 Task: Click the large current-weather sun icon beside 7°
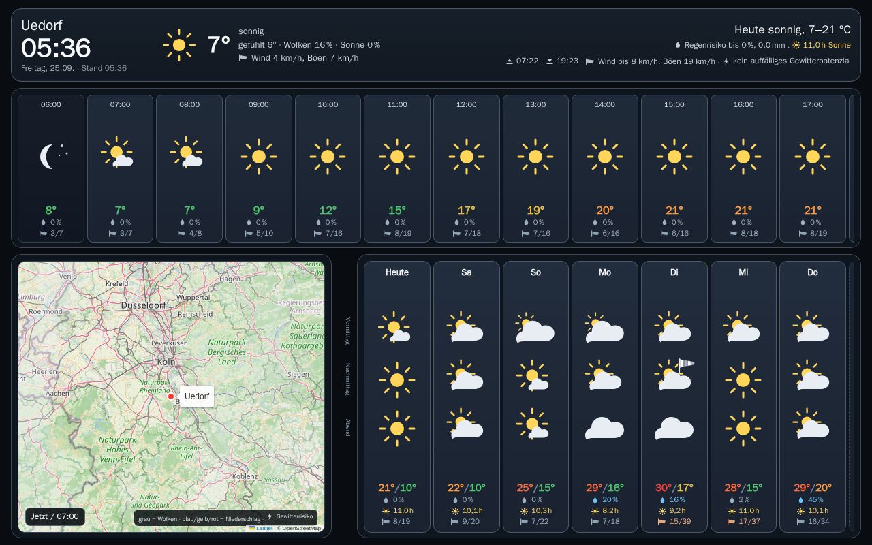pyautogui.click(x=179, y=45)
